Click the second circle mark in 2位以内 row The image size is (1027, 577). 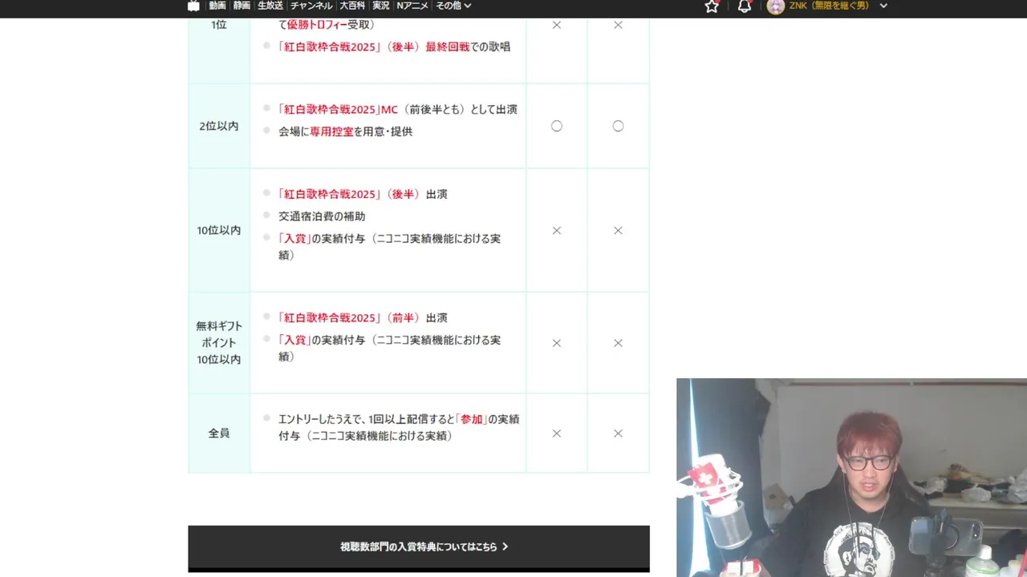tap(618, 127)
